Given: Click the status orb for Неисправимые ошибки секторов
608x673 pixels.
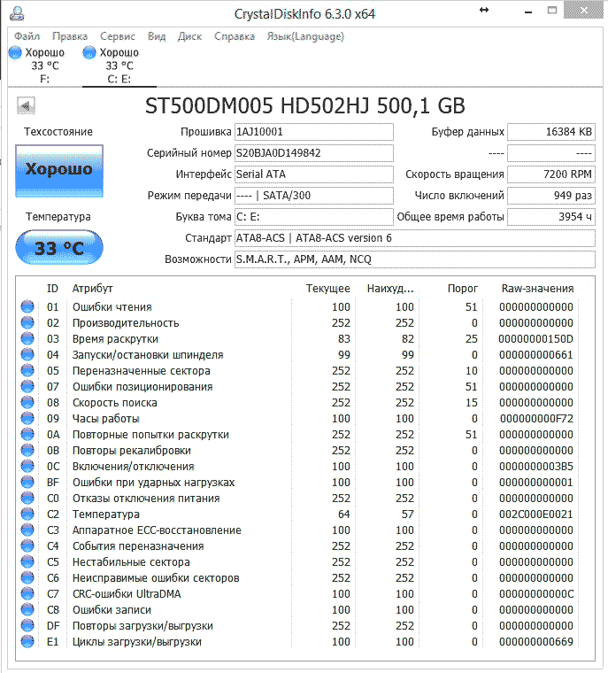Looking at the screenshot, I should pyautogui.click(x=27, y=577).
